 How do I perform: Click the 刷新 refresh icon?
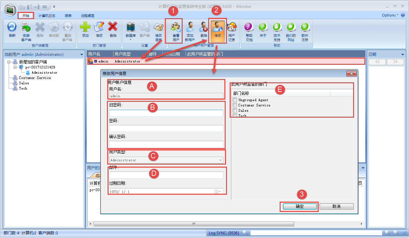click(12, 27)
